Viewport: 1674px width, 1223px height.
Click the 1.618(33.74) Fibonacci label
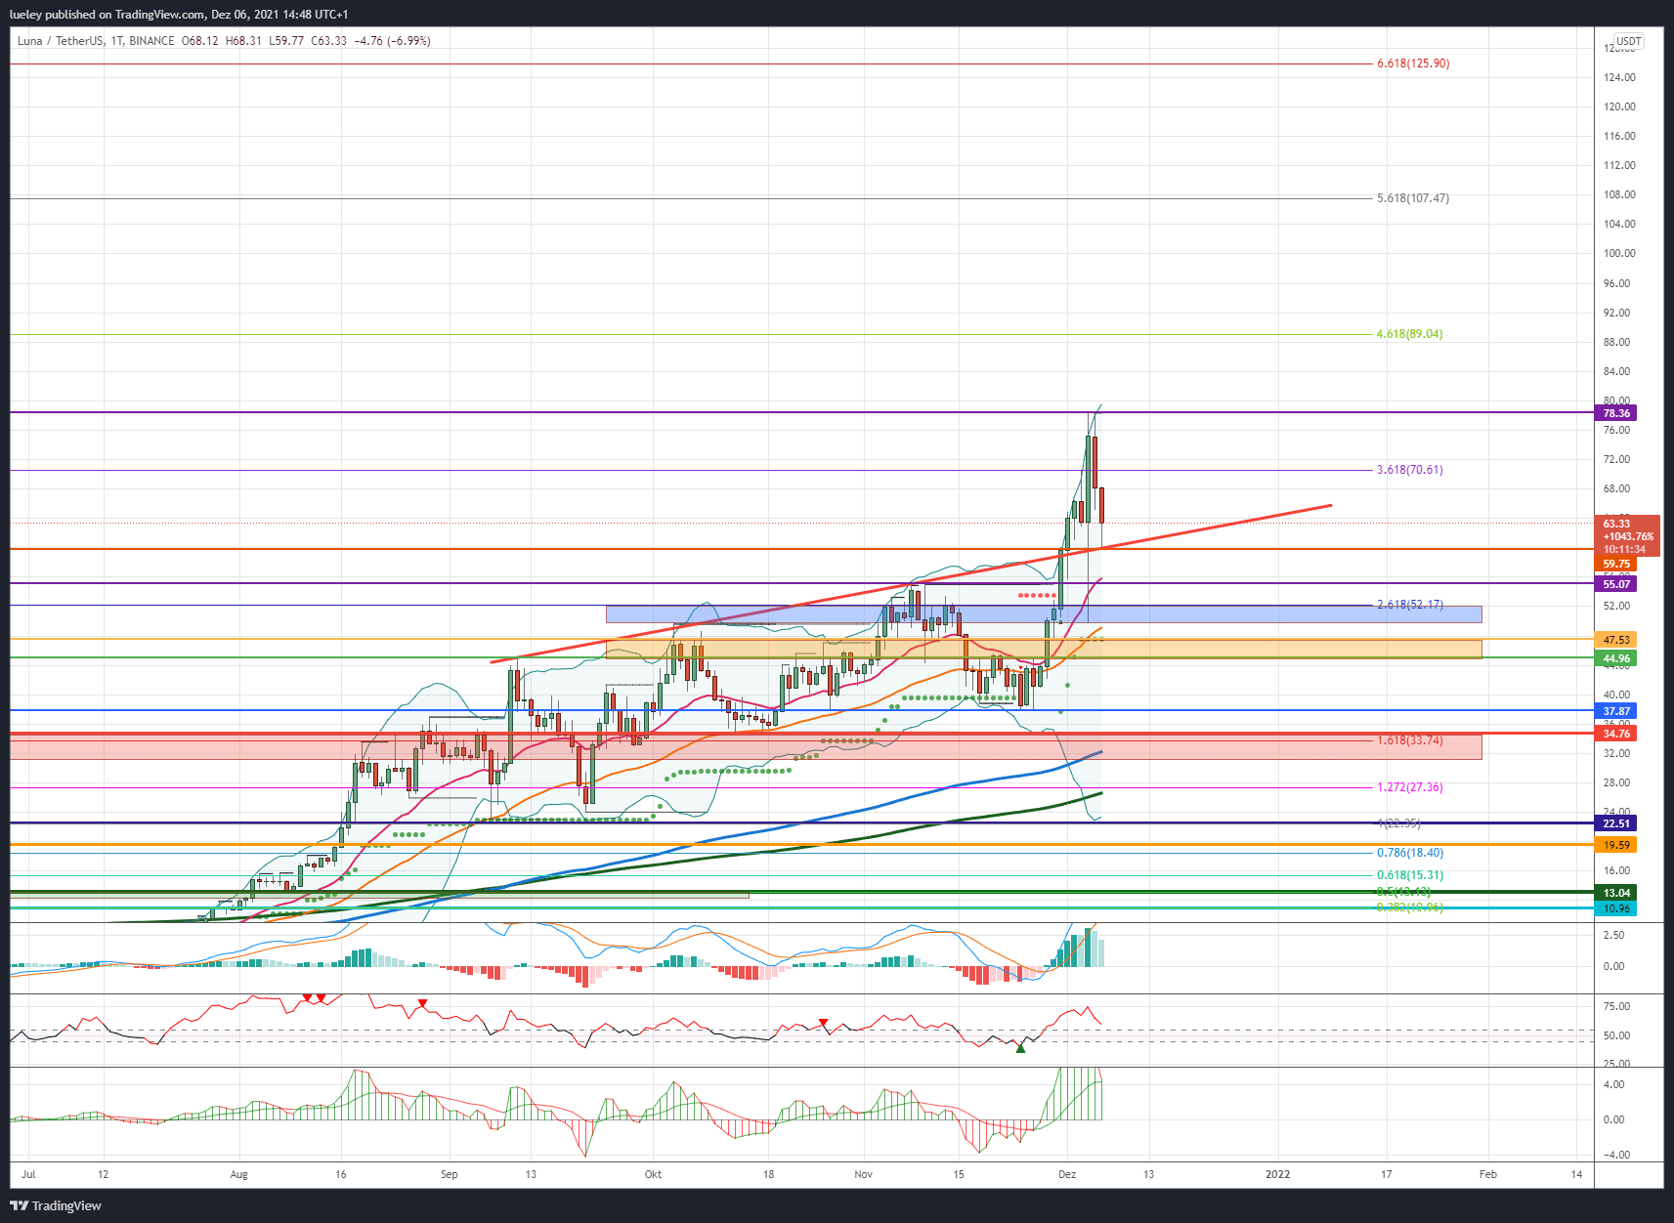[1409, 740]
